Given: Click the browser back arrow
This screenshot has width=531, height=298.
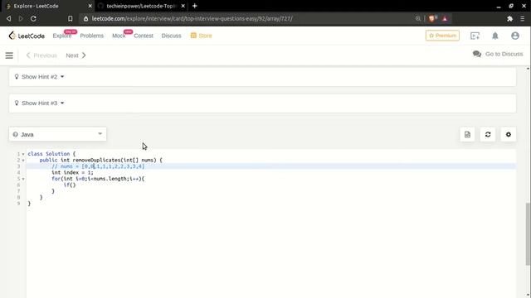Looking at the screenshot, I should [9, 18].
